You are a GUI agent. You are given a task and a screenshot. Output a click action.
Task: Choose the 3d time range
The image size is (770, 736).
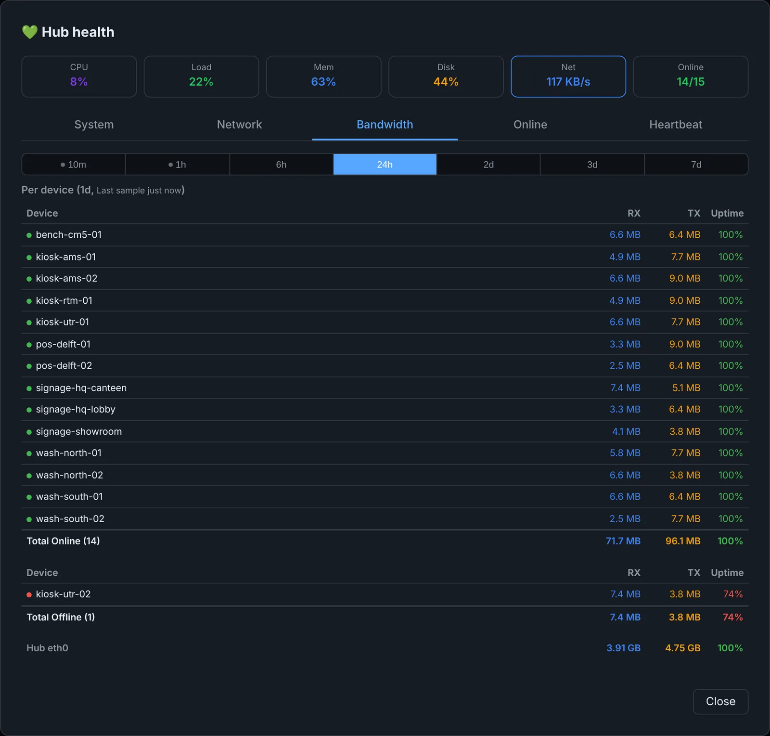tap(592, 165)
